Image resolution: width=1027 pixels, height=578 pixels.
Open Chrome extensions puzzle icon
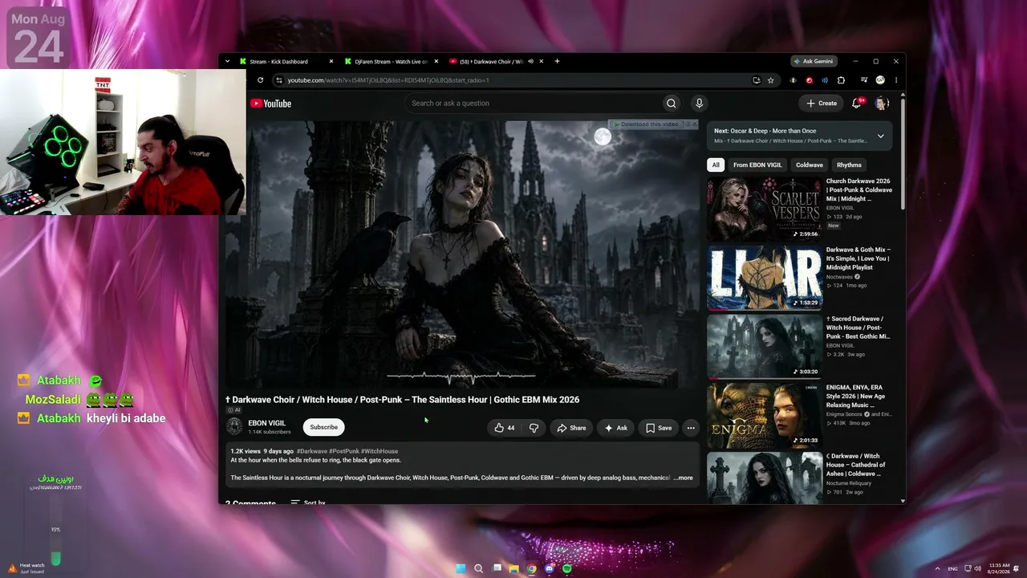841,80
